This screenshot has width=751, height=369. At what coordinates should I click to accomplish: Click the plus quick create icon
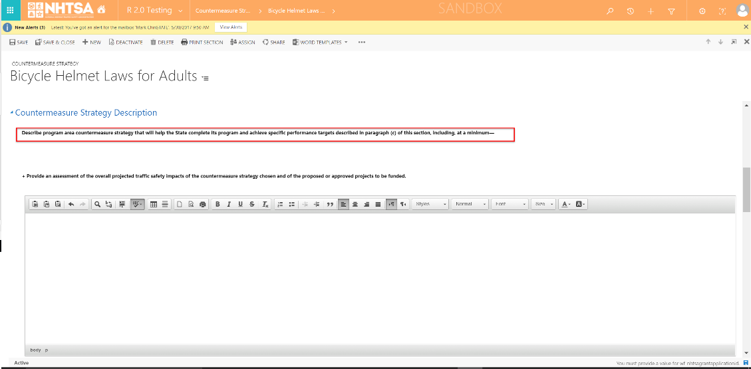tap(651, 11)
